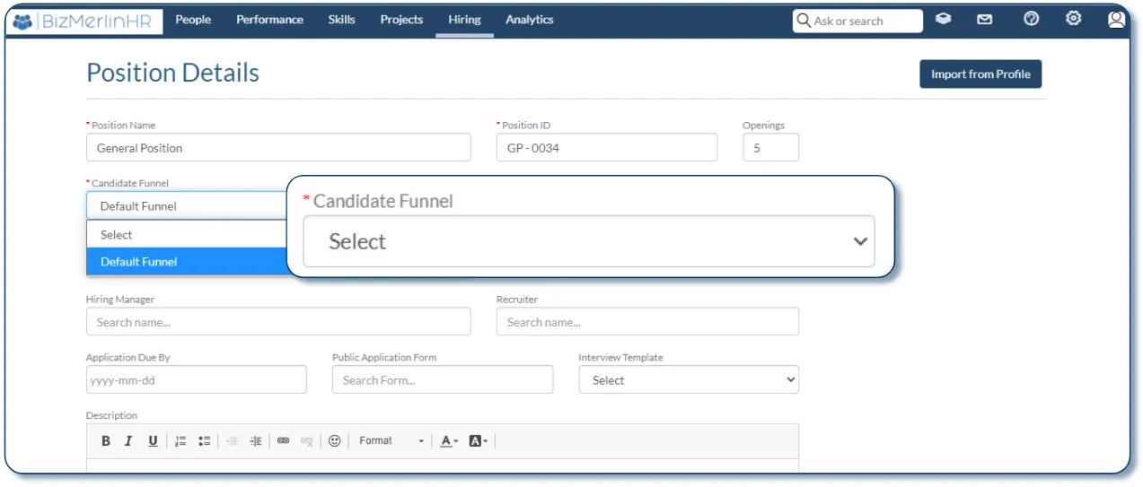Choose Select option in funnel list
1143x487 pixels.
coord(186,234)
